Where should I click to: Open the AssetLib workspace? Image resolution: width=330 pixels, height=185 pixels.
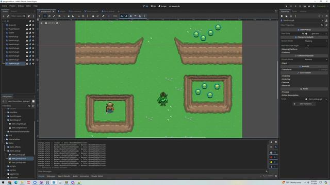pos(174,6)
